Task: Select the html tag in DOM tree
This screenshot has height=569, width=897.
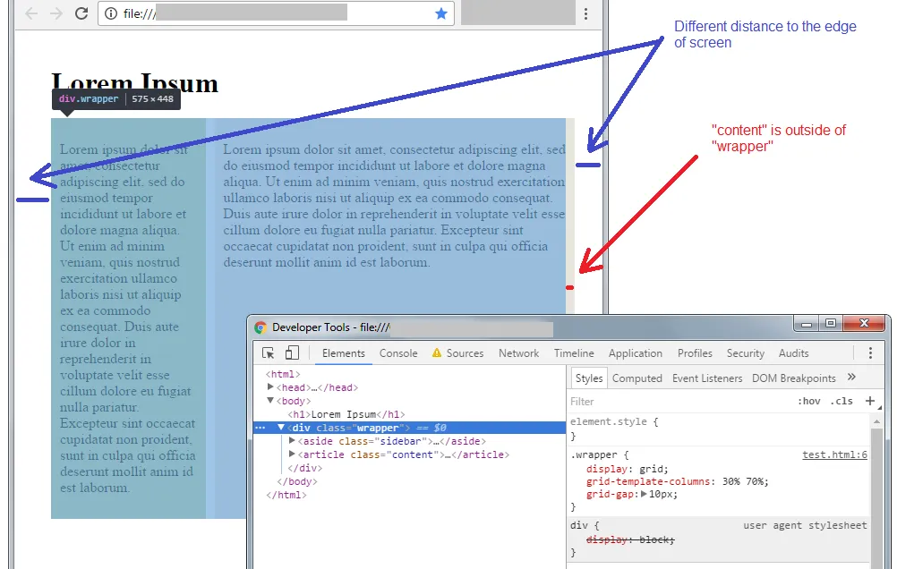Action: (x=283, y=374)
